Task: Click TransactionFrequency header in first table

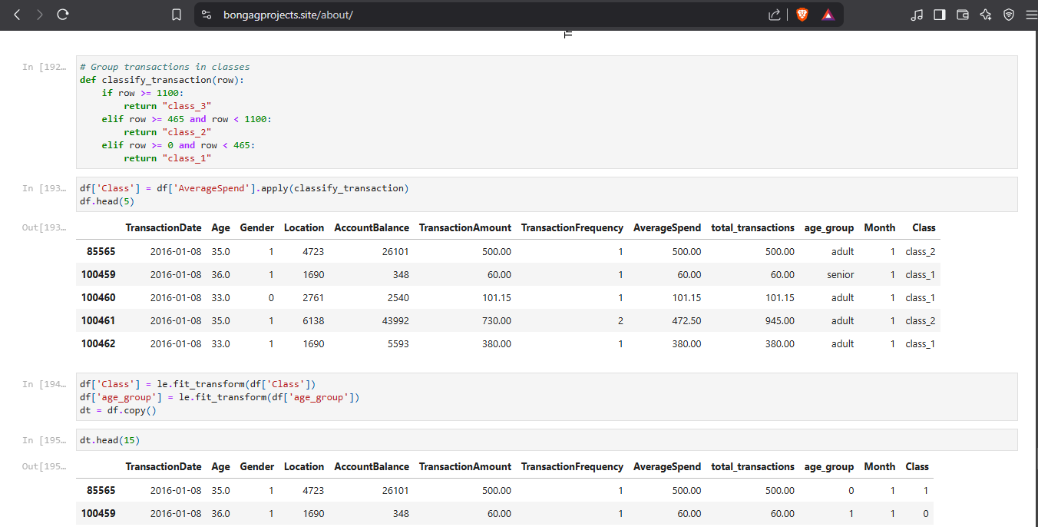Action: tap(572, 227)
